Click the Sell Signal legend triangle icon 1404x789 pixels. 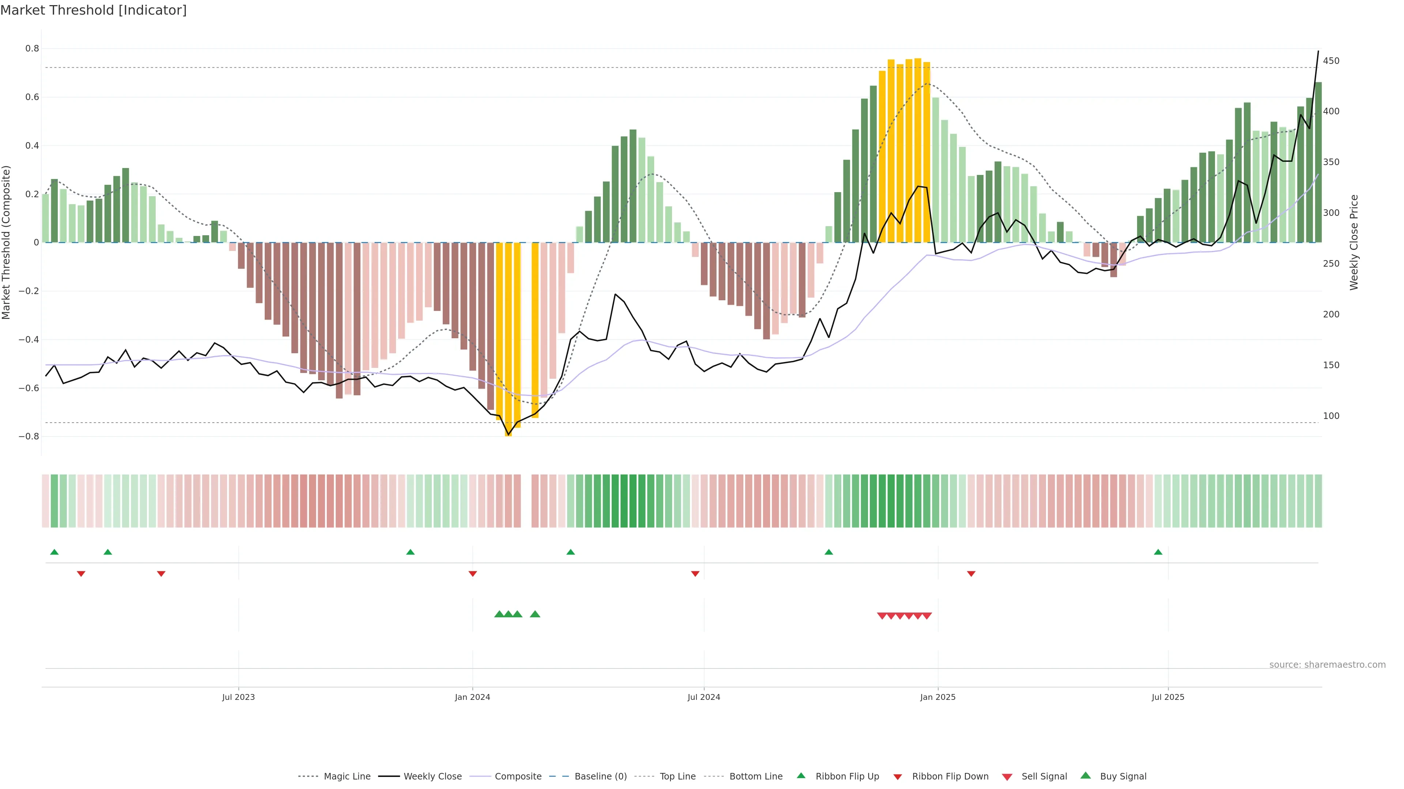(x=1007, y=777)
